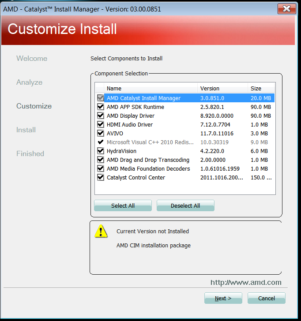Click version value 4.2.220.0
This screenshot has height=321, width=301.
[212, 151]
